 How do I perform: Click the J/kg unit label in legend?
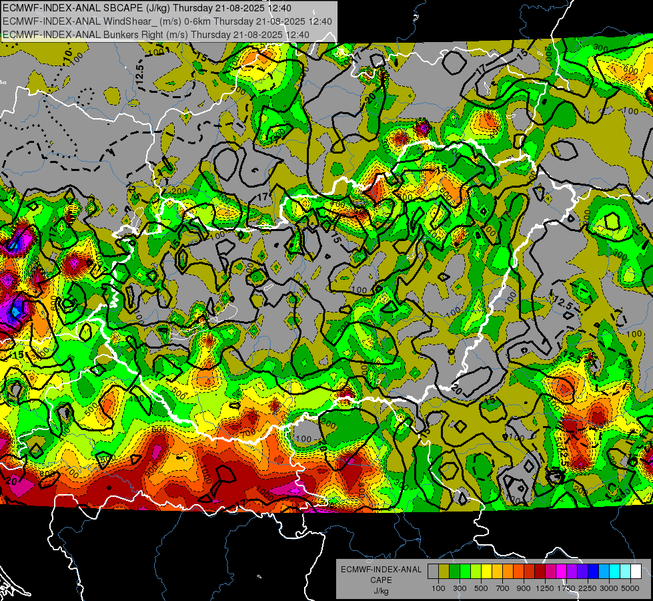(381, 592)
